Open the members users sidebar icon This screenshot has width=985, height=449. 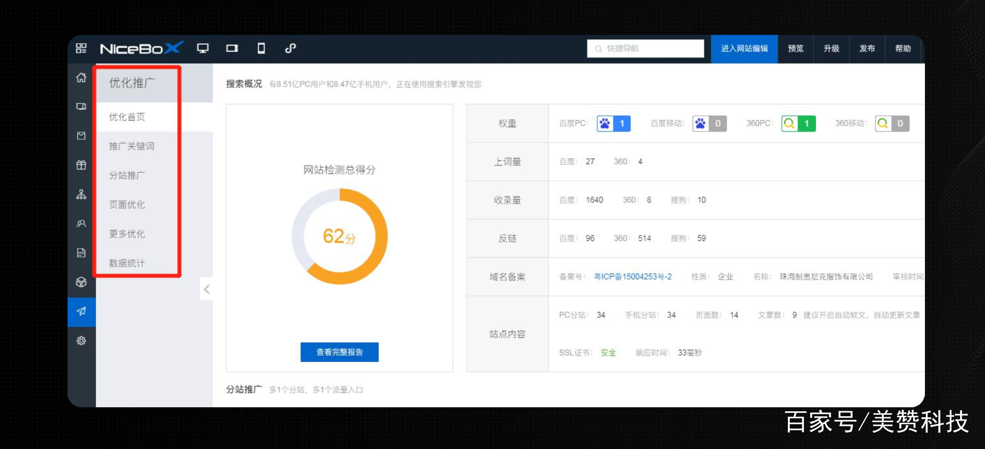pos(81,224)
